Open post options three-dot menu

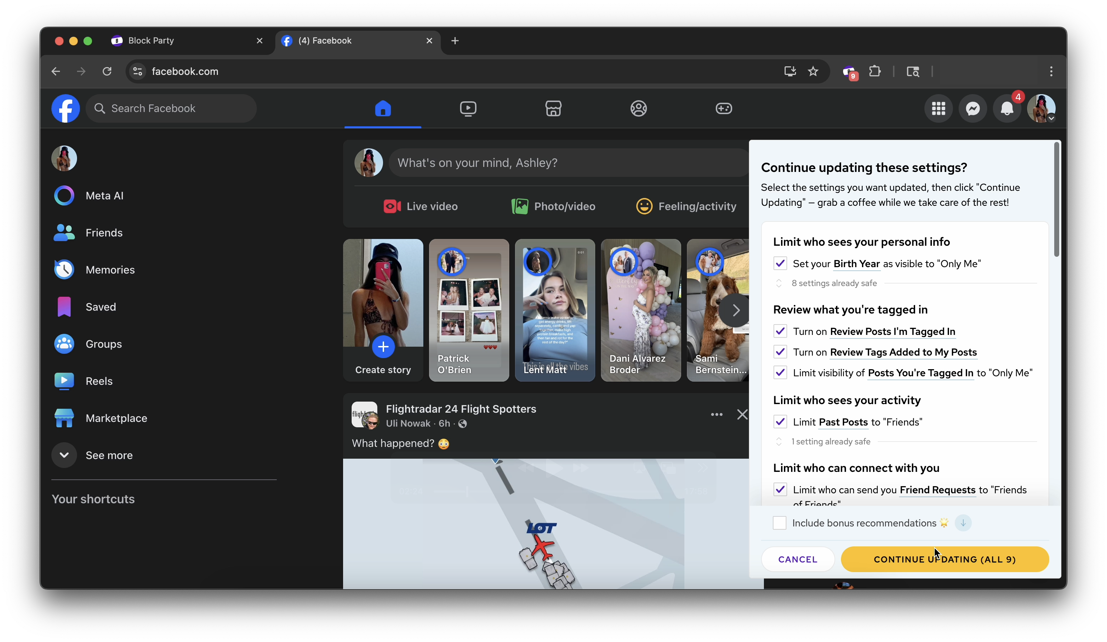716,414
